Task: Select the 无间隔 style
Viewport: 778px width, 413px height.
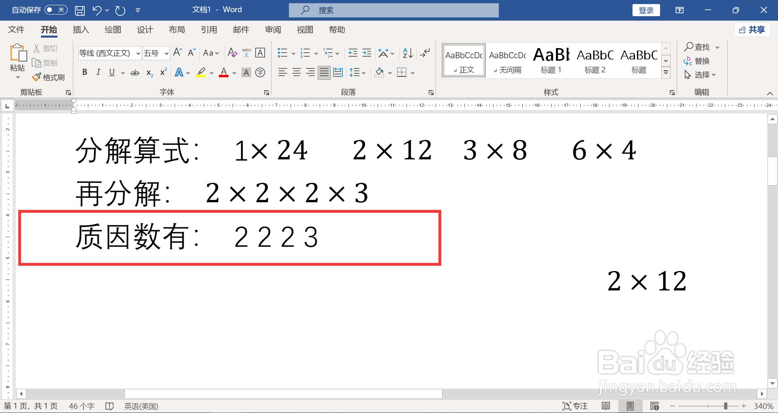Action: click(x=508, y=60)
